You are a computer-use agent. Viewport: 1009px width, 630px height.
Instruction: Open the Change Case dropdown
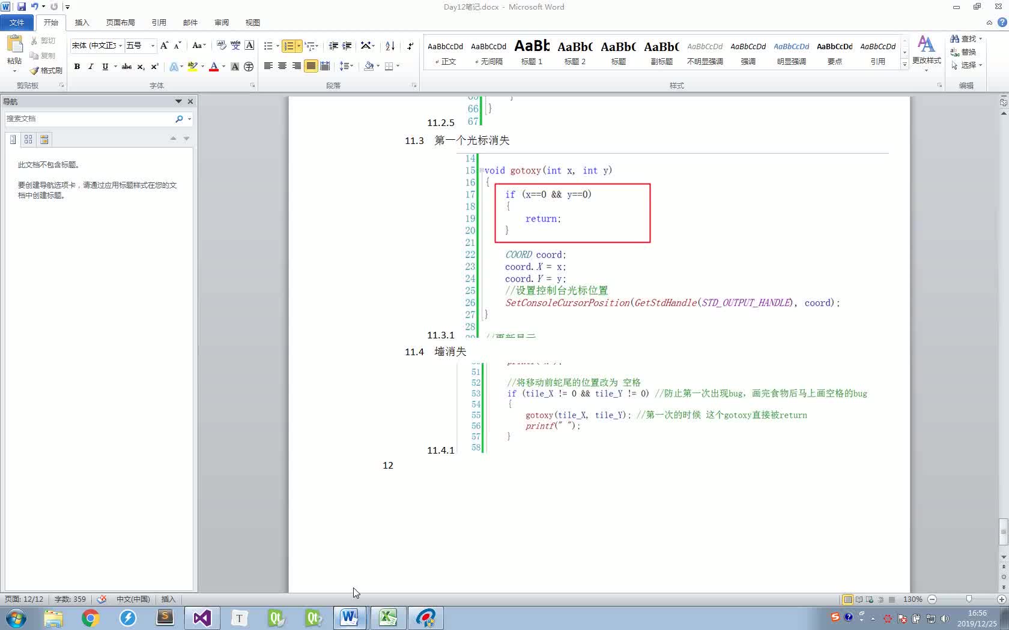point(199,46)
